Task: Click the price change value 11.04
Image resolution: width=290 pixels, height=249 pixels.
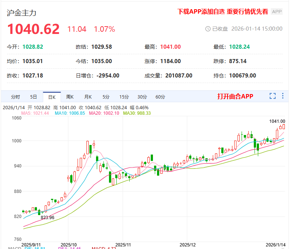Action: coord(77,29)
